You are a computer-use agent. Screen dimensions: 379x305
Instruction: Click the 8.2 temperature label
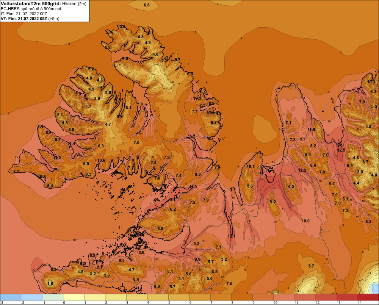point(313,146)
